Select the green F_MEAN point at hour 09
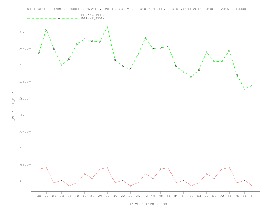275x213 pixels. [61, 65]
